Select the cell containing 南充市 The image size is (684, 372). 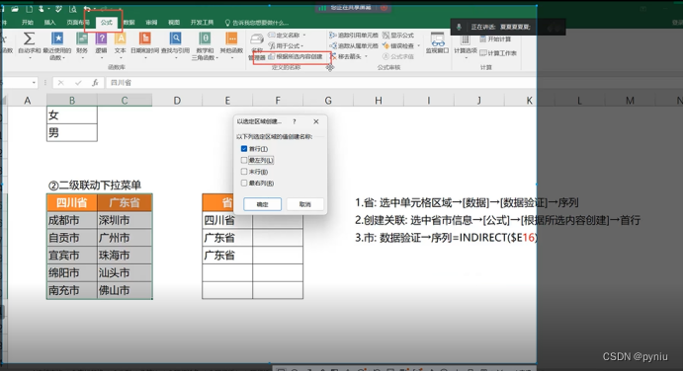[72, 290]
